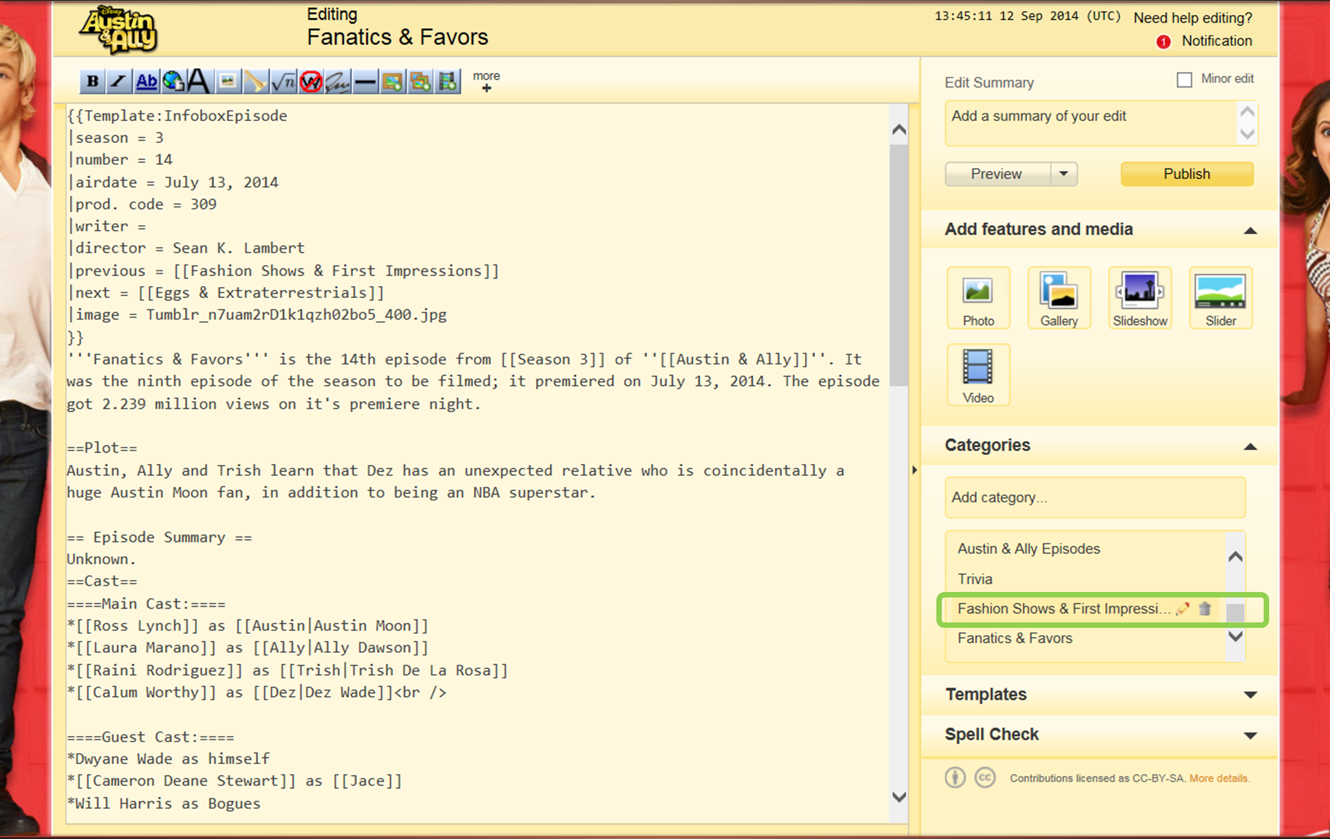
Task: Click editor vertical scrollbar thumb
Action: [899, 265]
